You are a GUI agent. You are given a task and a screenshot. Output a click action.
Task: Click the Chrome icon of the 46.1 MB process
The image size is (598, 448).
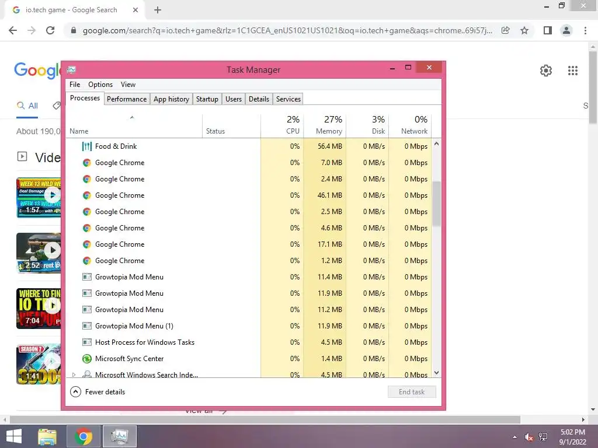[x=87, y=195]
